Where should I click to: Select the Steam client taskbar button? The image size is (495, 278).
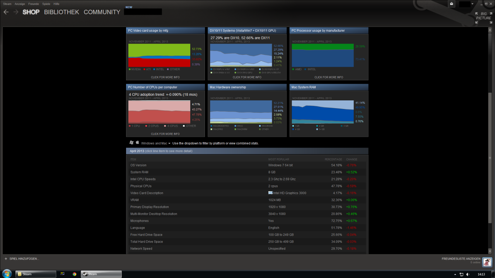tap(101, 274)
